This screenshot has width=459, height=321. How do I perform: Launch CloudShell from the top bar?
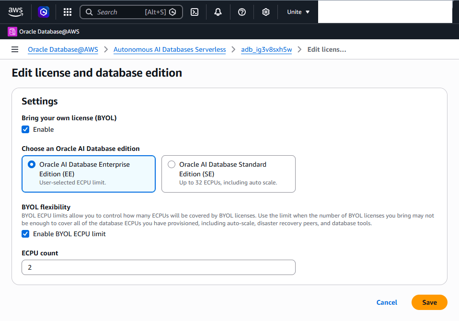tap(195, 12)
